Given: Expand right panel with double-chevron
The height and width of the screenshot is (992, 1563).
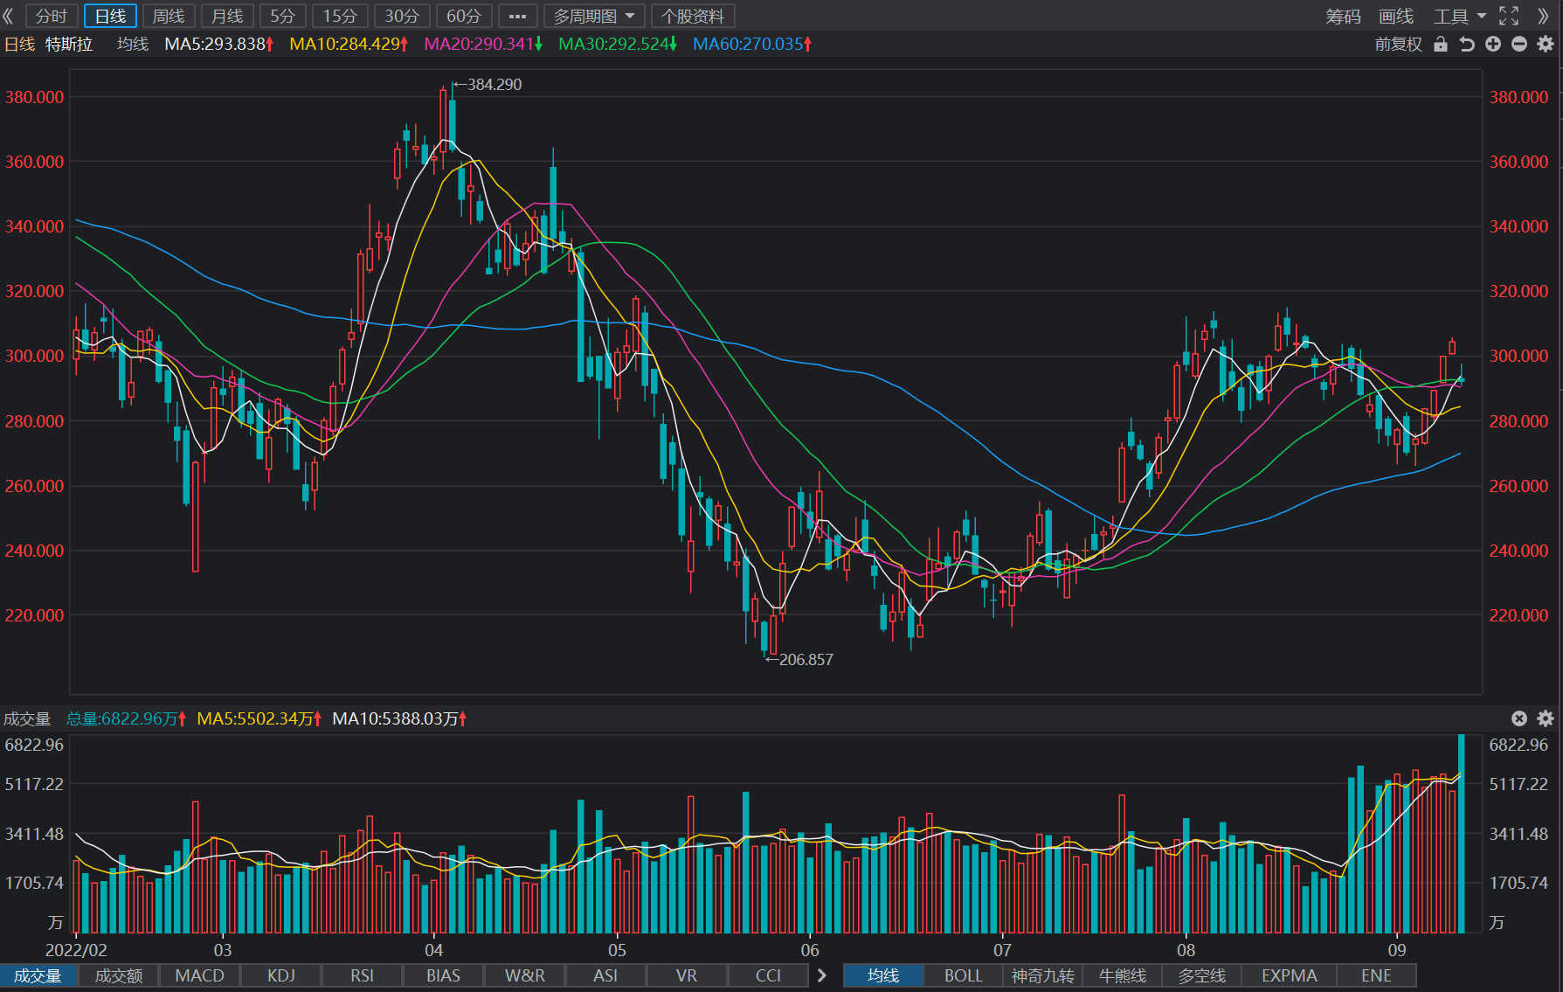Looking at the screenshot, I should pyautogui.click(x=1544, y=16).
